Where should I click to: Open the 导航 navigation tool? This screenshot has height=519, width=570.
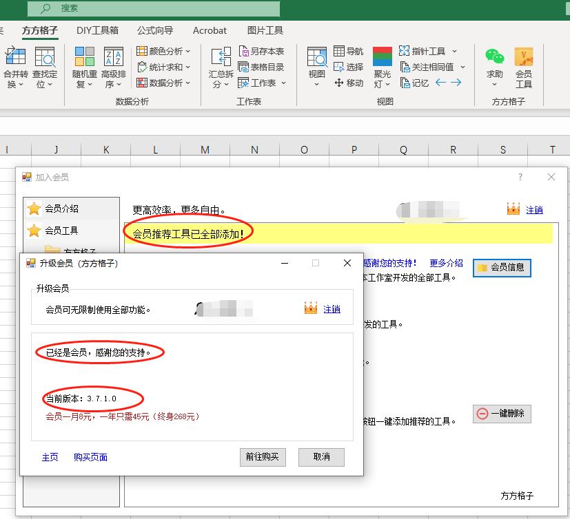[348, 51]
